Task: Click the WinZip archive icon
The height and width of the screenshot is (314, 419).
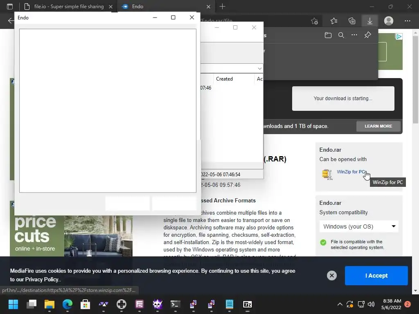Action: tap(327, 174)
